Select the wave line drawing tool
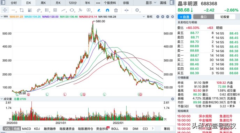The width and height of the screenshot is (240, 133). [63, 10]
